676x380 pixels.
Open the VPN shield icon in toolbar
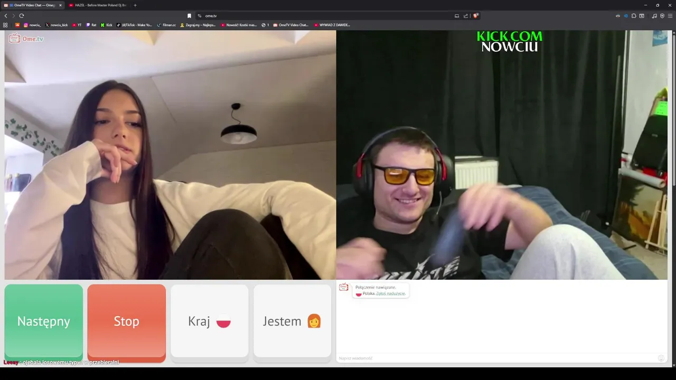(662, 16)
